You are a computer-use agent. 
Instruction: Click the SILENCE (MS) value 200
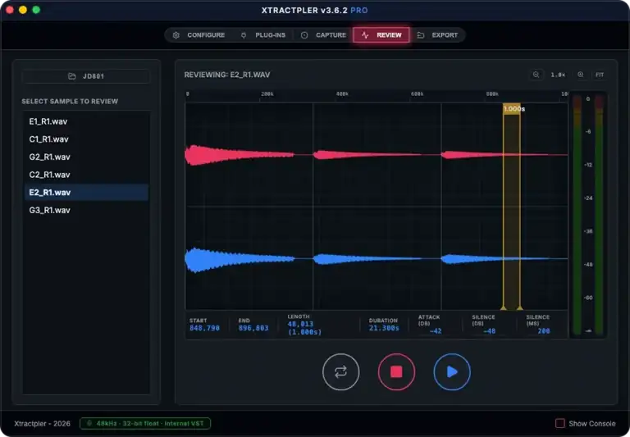(544, 331)
